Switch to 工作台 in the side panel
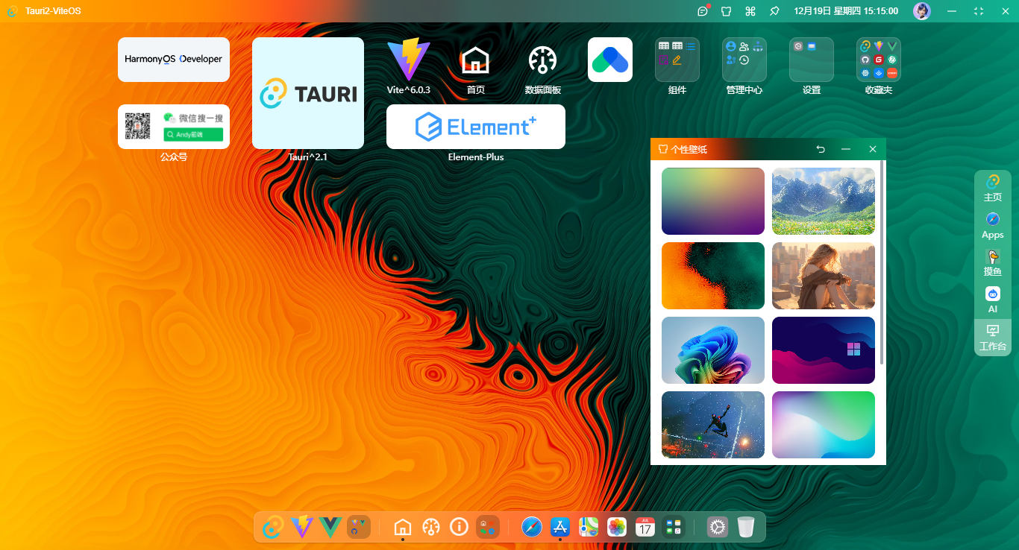1019x550 pixels. click(993, 338)
